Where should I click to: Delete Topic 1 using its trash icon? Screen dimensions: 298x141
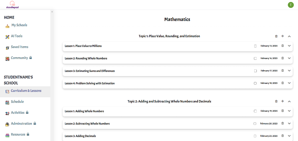coord(276,36)
